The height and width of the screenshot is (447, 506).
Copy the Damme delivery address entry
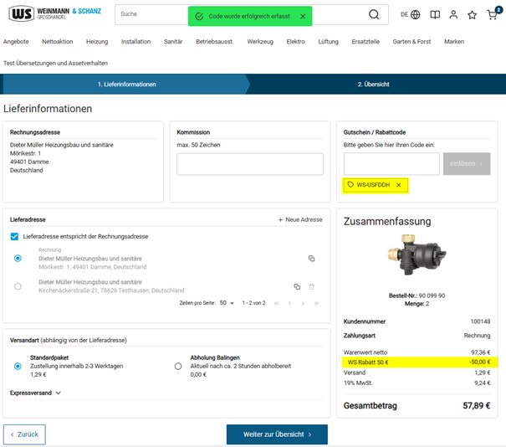(311, 259)
